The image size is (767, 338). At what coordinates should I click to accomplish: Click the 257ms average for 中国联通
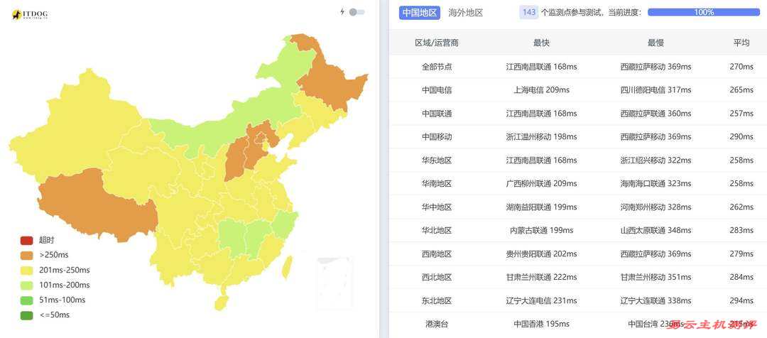coord(741,114)
